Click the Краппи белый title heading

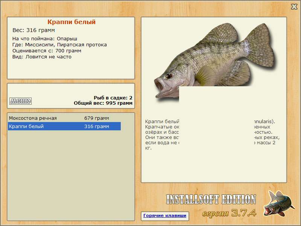click(71, 22)
